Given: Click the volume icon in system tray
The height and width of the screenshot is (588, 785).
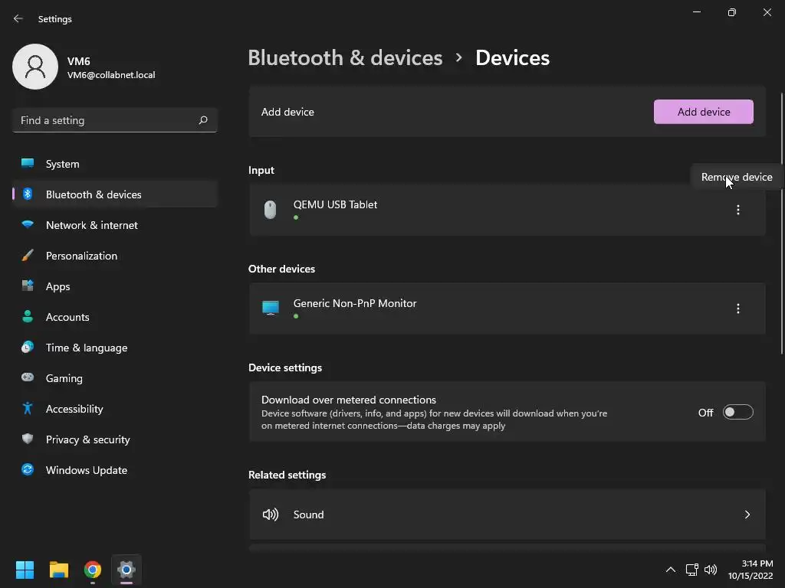Looking at the screenshot, I should click(x=711, y=570).
